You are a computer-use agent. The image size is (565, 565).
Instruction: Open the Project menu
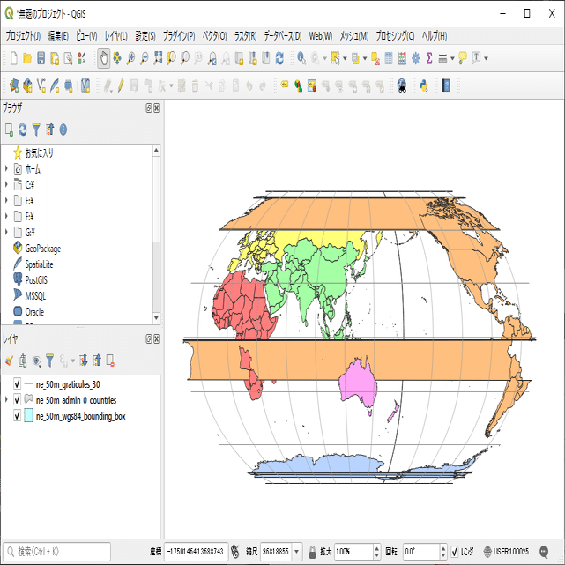coord(23,36)
